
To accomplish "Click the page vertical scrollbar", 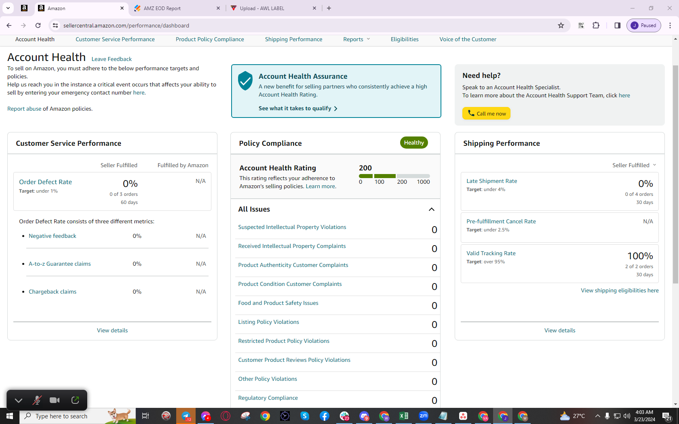I will pos(675,174).
